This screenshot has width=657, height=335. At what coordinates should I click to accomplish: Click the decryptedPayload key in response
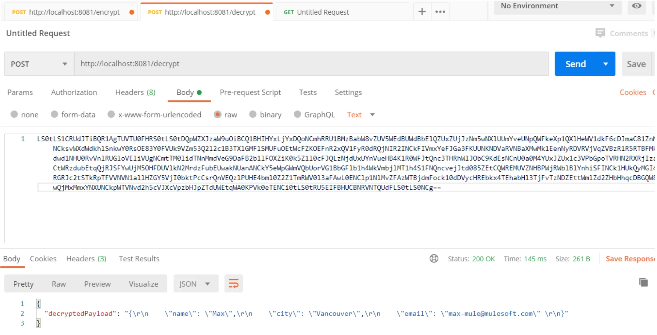pyautogui.click(x=80, y=313)
